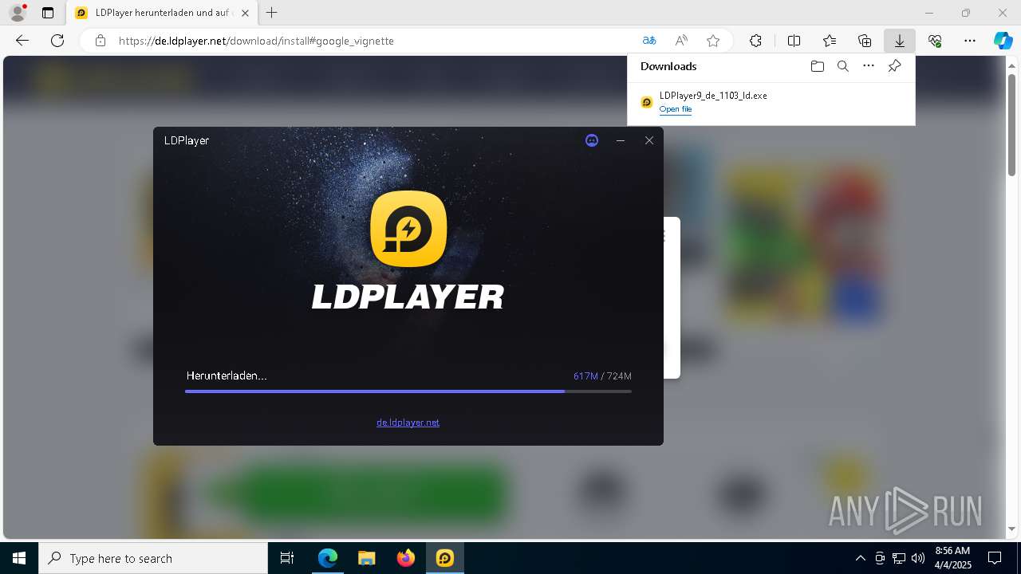Click the de.ldplayer.net link in installer
Screen dimensions: 1021x574
[x=408, y=423]
